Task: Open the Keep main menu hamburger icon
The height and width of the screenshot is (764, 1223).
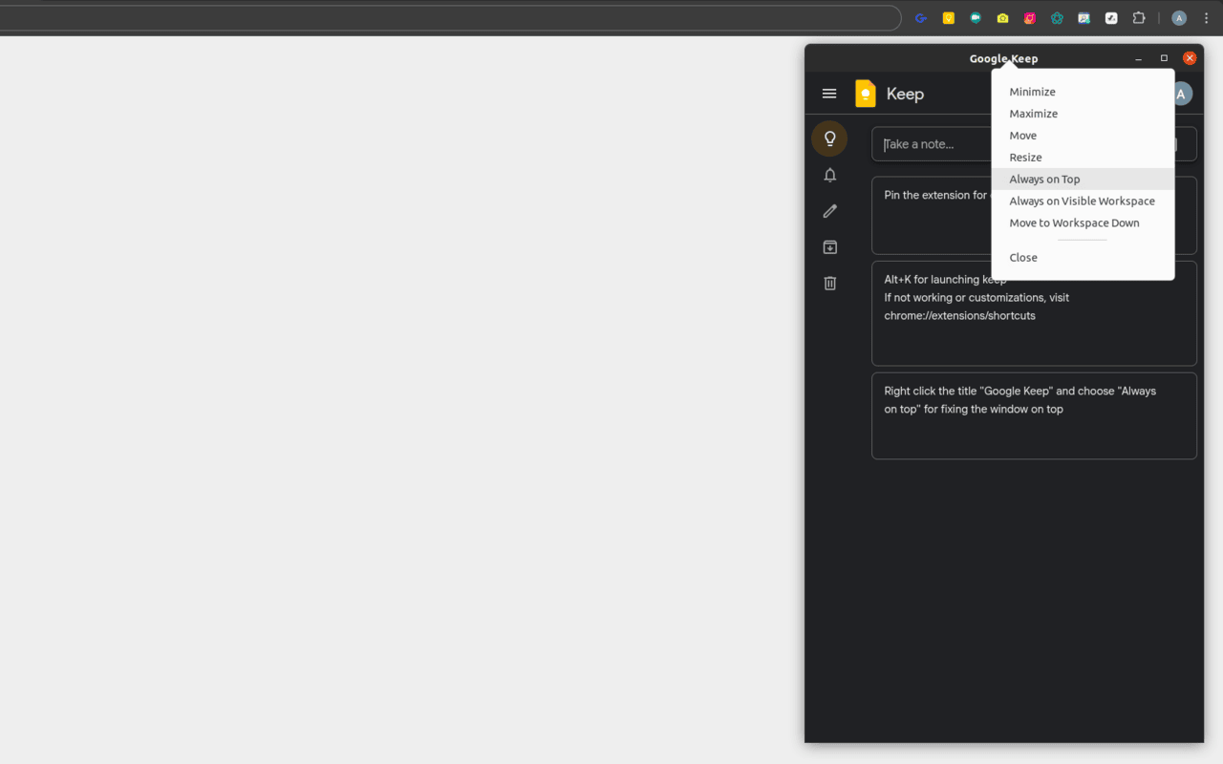Action: click(x=829, y=94)
